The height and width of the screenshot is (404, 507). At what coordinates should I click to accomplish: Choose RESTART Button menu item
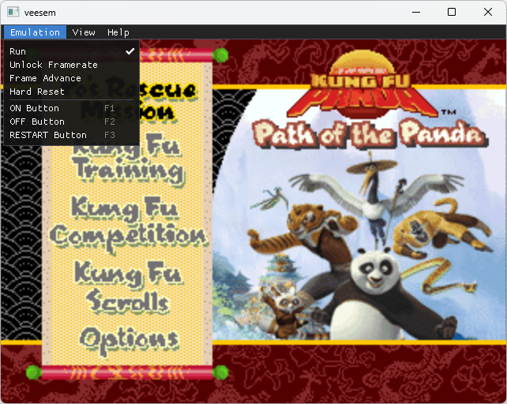coord(71,135)
